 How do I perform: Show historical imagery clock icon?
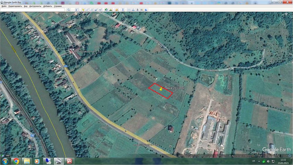[106, 10]
